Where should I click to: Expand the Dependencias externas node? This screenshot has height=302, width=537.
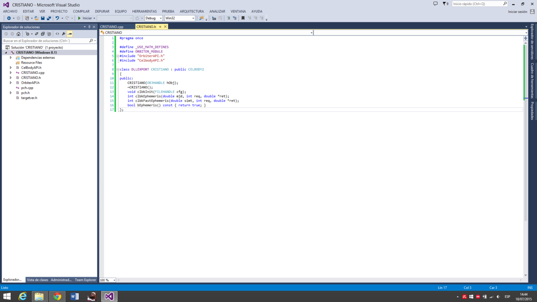pos(11,58)
